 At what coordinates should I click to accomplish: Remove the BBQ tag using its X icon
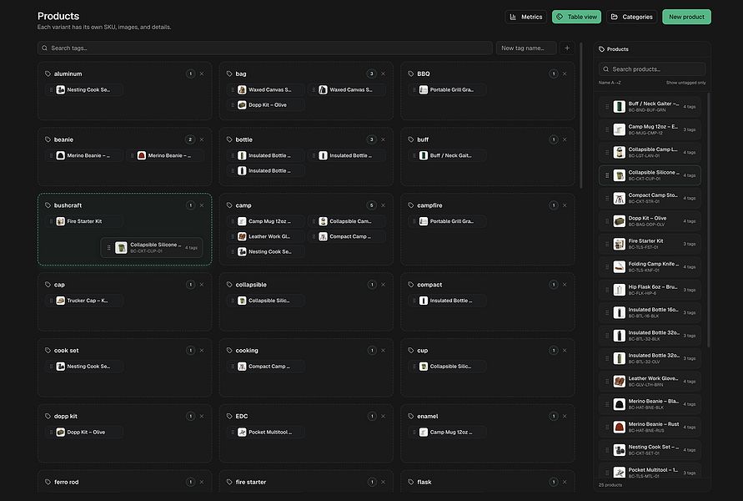565,73
